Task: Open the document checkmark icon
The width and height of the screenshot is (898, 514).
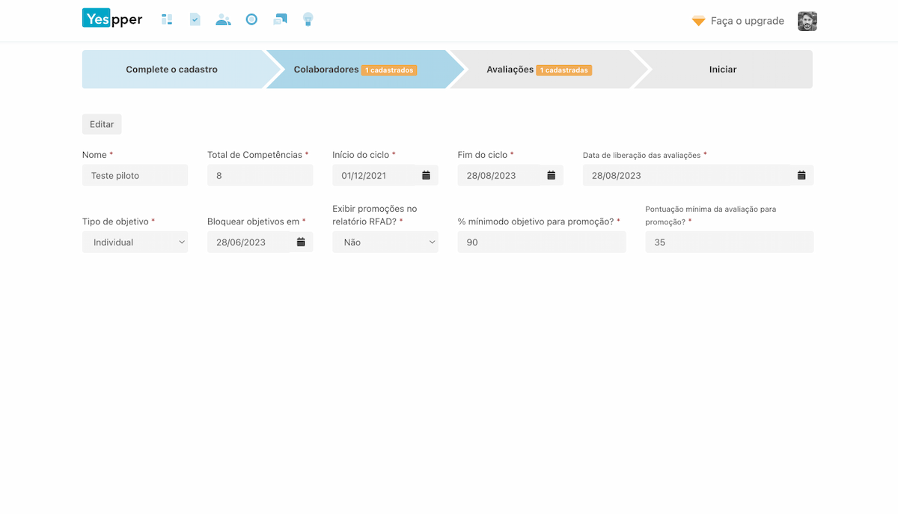Action: click(195, 19)
